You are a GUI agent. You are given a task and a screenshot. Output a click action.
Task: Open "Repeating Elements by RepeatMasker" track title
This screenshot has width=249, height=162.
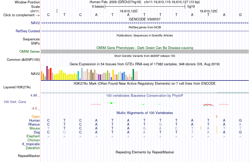click(145, 152)
